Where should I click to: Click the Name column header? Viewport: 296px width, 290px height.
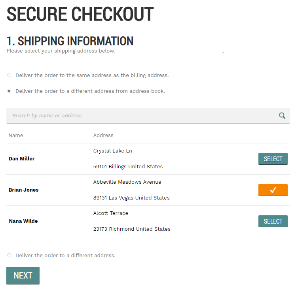[x=16, y=135]
